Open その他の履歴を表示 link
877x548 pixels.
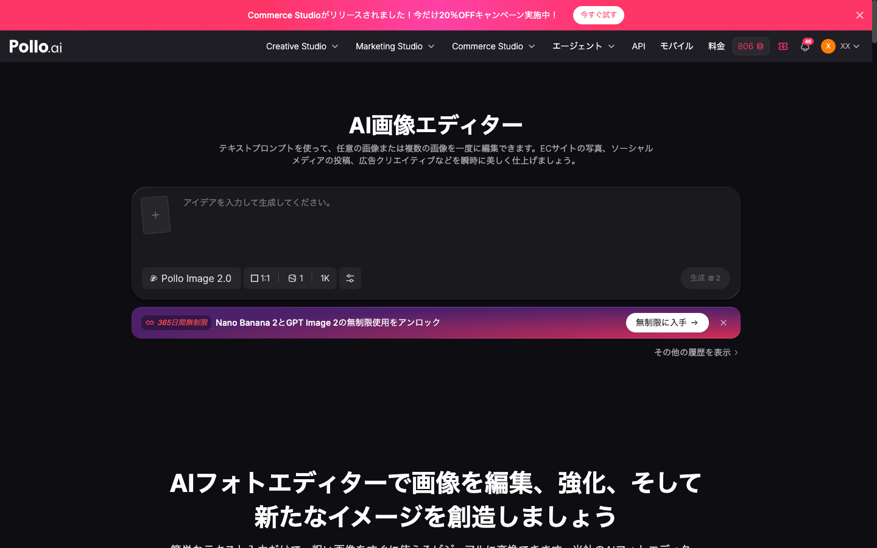coord(696,353)
